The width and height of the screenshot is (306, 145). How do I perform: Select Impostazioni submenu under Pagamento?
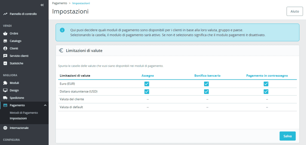pyautogui.click(x=18, y=118)
